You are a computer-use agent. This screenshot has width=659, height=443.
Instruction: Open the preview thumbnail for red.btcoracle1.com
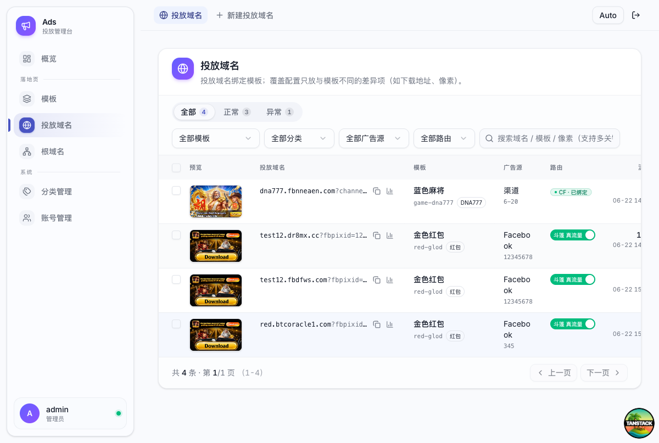(x=216, y=335)
